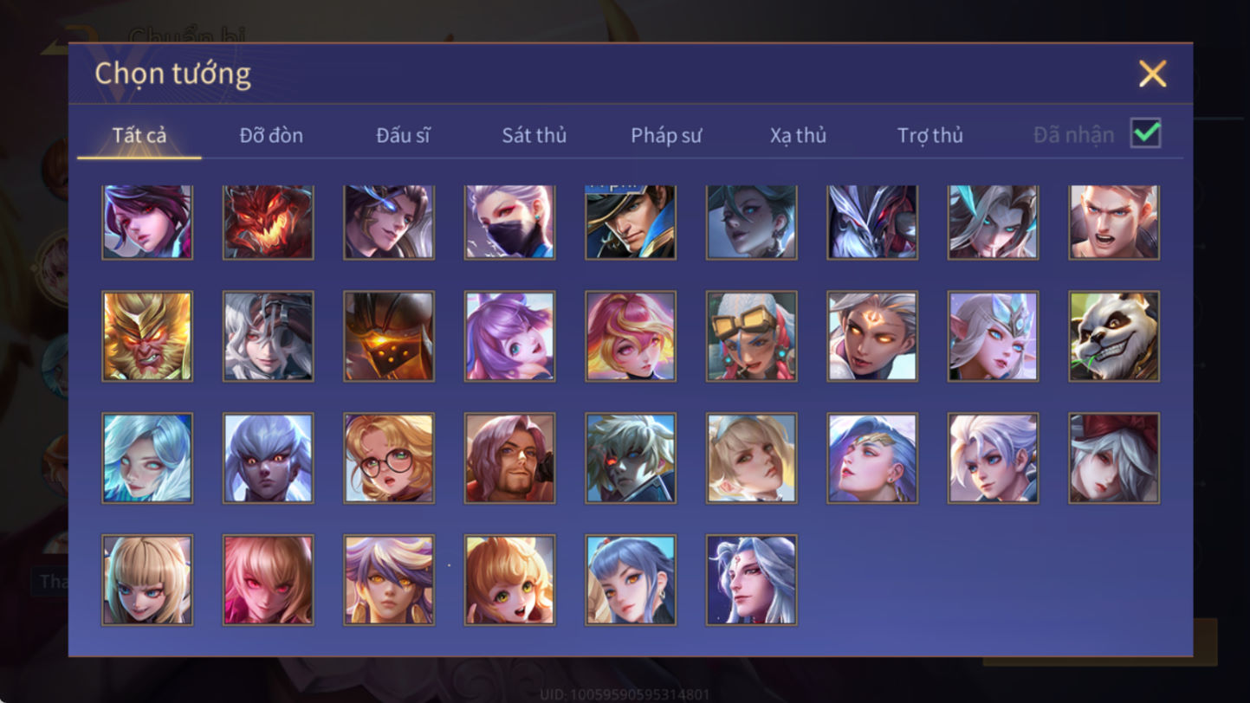The image size is (1250, 703).
Task: Pick the shouting shirtless blond fighter
Action: 1114,223
